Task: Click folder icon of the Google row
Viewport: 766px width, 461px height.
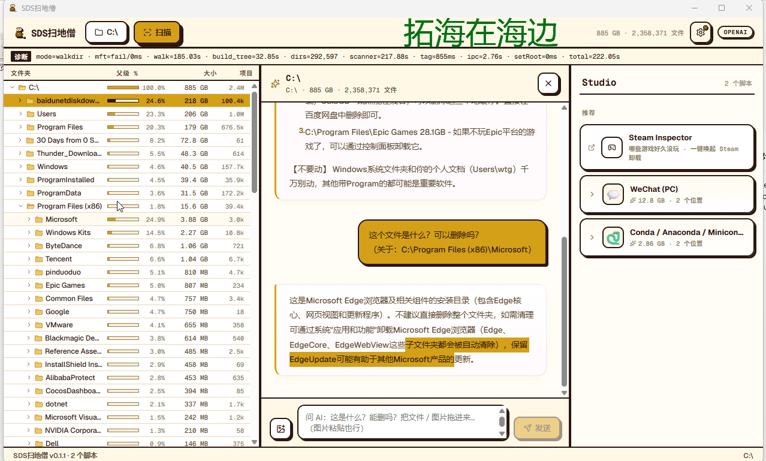Action: pyautogui.click(x=40, y=312)
